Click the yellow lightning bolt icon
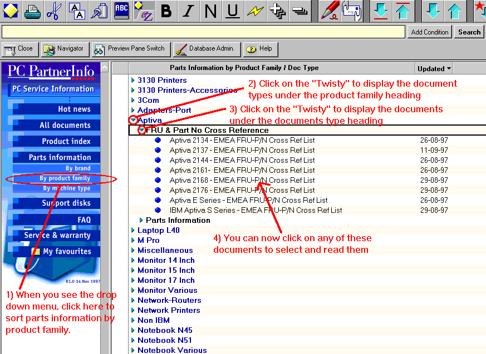The height and width of the screenshot is (354, 486). click(255, 11)
